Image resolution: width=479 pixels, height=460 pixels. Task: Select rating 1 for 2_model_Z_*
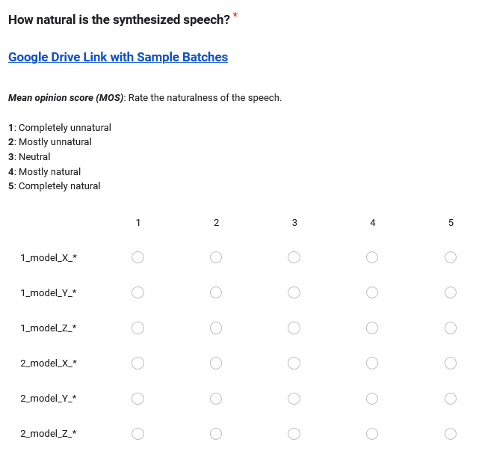tap(137, 433)
